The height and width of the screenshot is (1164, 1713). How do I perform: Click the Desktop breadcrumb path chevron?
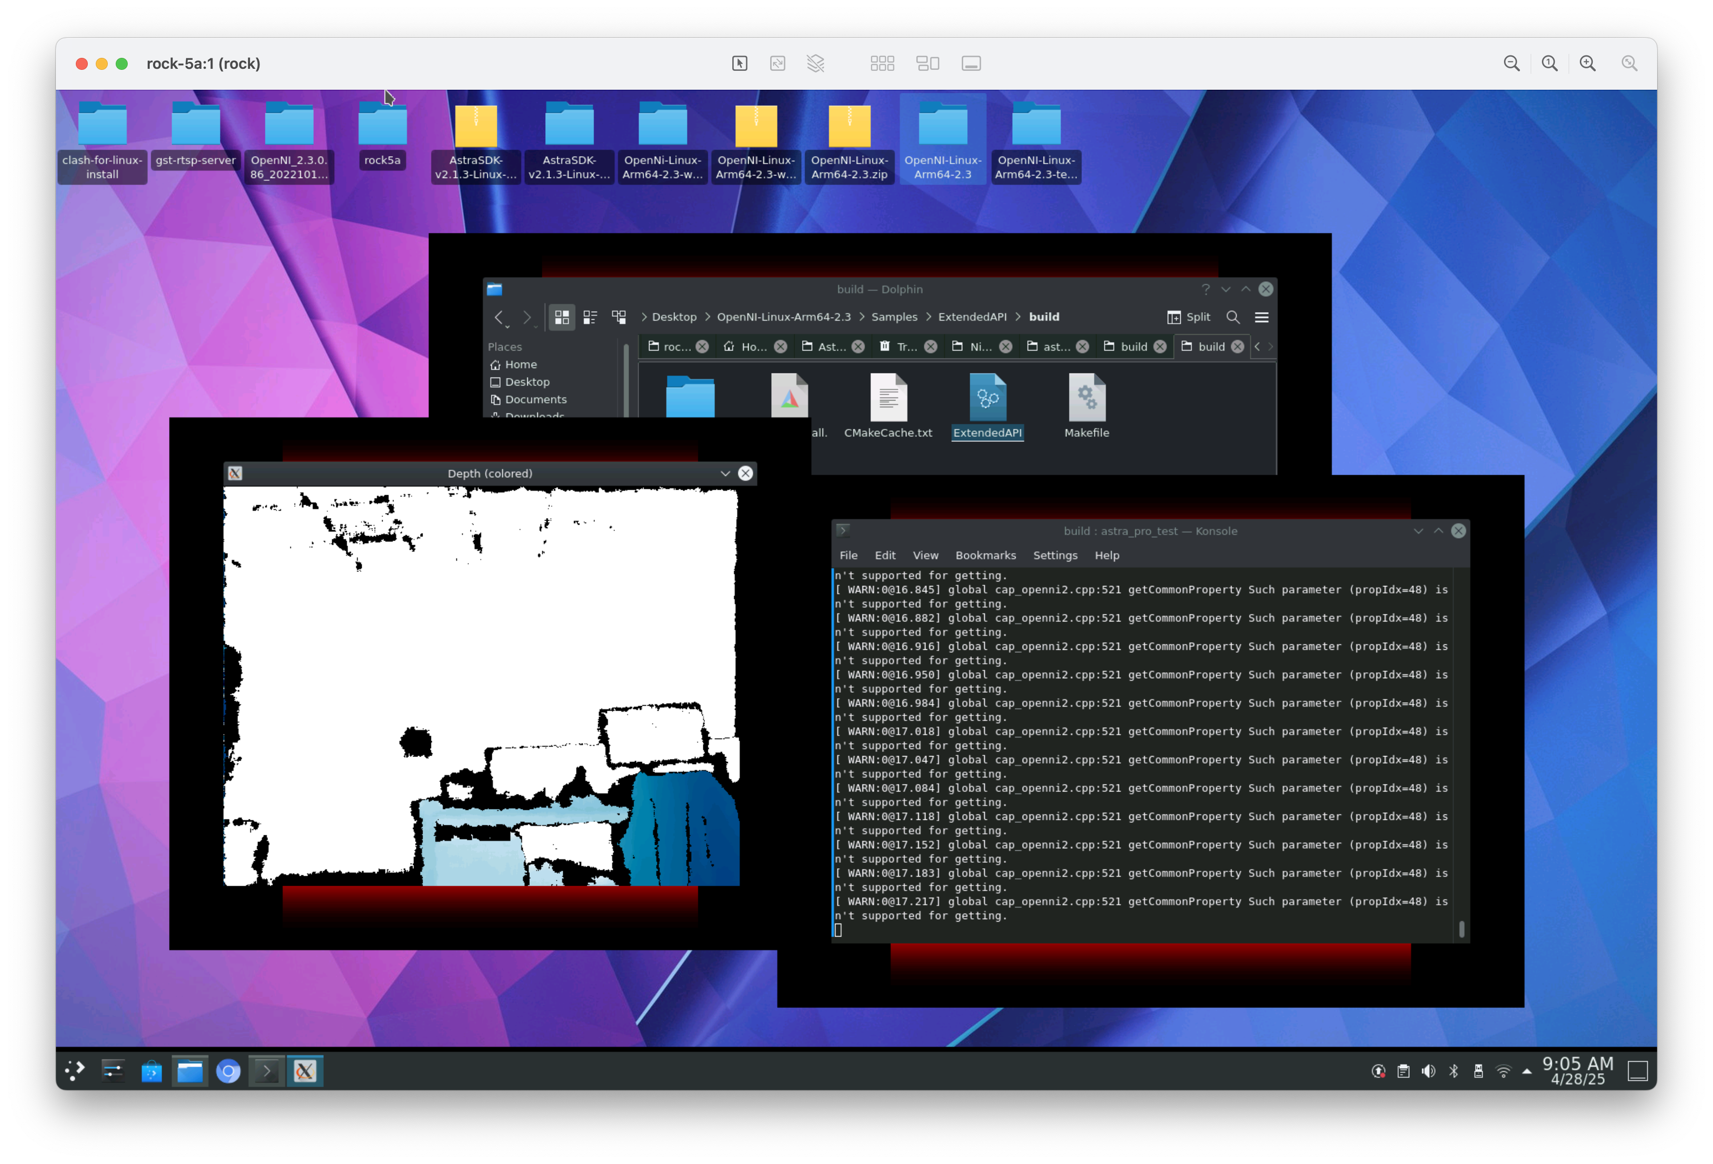tap(644, 318)
